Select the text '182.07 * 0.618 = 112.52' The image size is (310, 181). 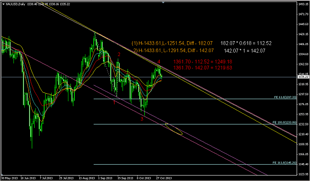pyautogui.click(x=246, y=43)
